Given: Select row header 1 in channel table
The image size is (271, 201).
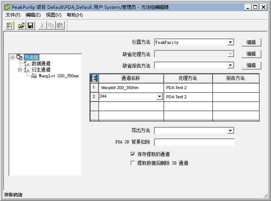Looking at the screenshot, I should click(94, 88).
